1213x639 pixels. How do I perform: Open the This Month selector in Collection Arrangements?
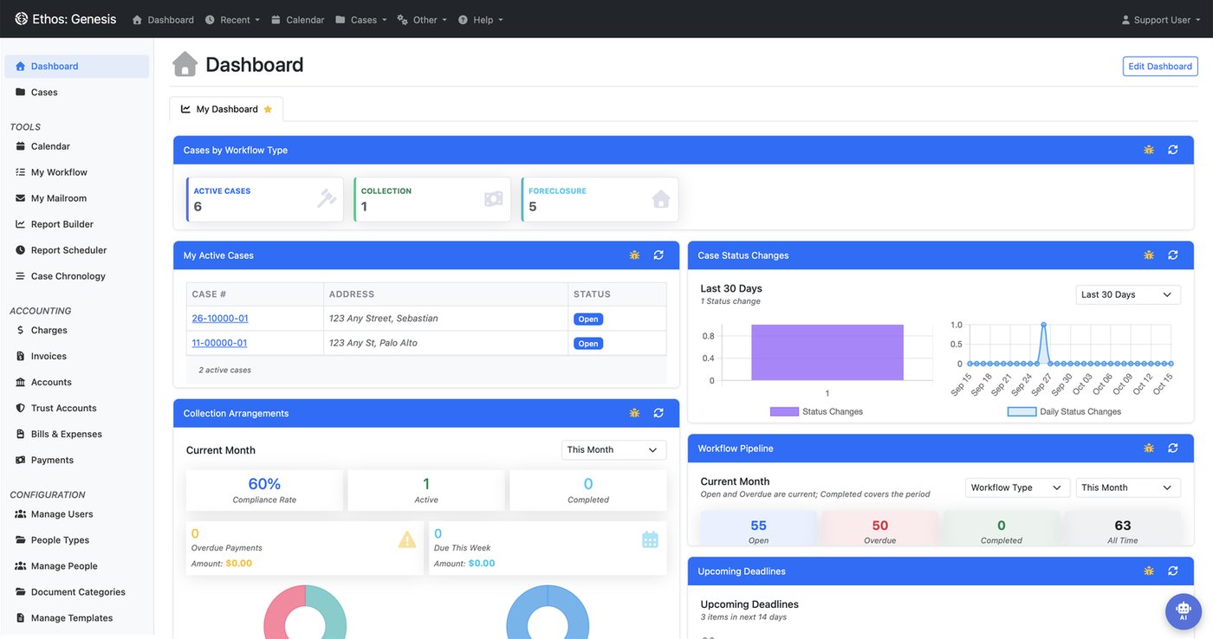(614, 449)
